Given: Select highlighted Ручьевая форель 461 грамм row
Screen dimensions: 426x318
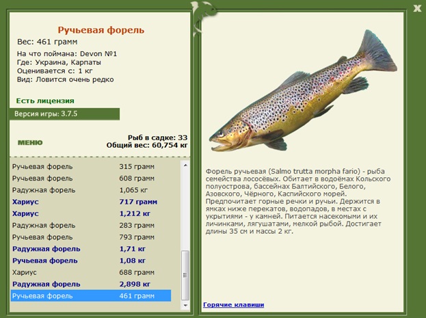Looking at the screenshot, I should tap(91, 295).
